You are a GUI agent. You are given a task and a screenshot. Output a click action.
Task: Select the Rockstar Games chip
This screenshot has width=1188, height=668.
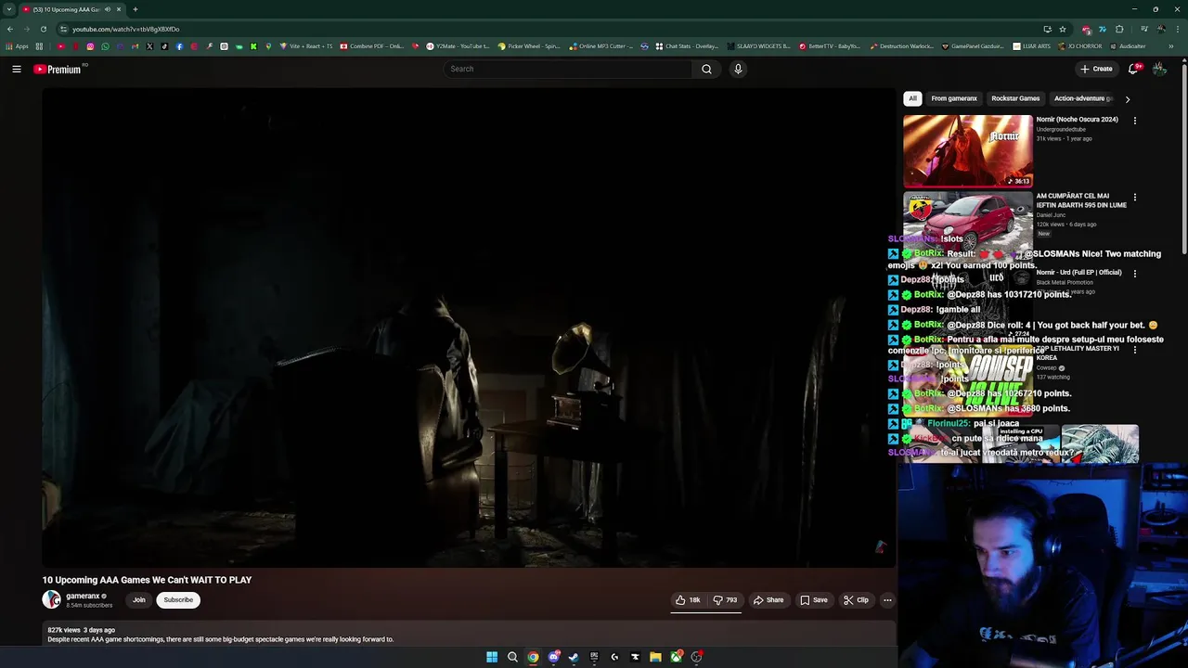1015,98
